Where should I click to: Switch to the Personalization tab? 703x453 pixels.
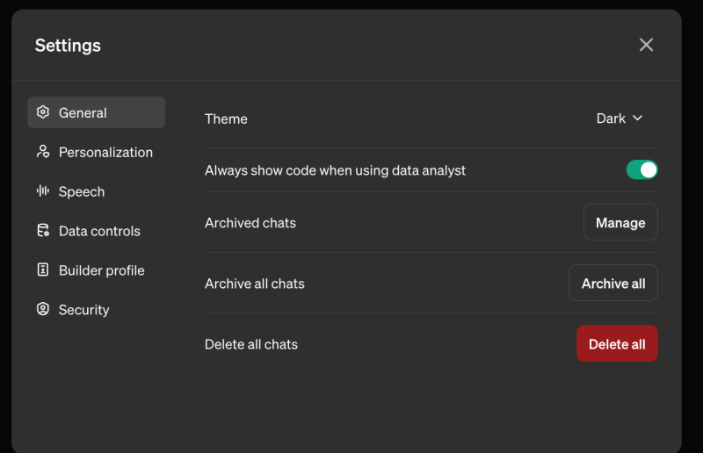pyautogui.click(x=105, y=152)
